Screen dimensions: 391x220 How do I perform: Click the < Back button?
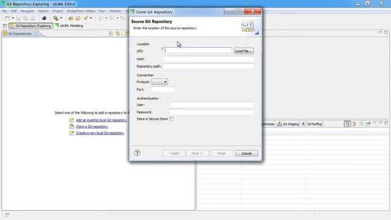coord(174,153)
